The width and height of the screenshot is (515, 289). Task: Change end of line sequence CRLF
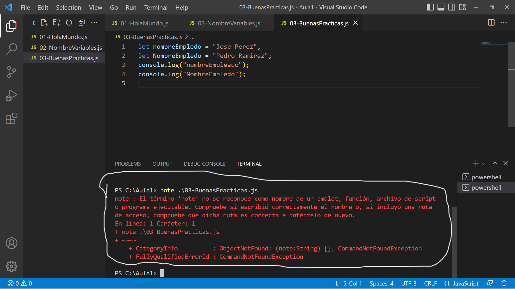tap(430, 283)
